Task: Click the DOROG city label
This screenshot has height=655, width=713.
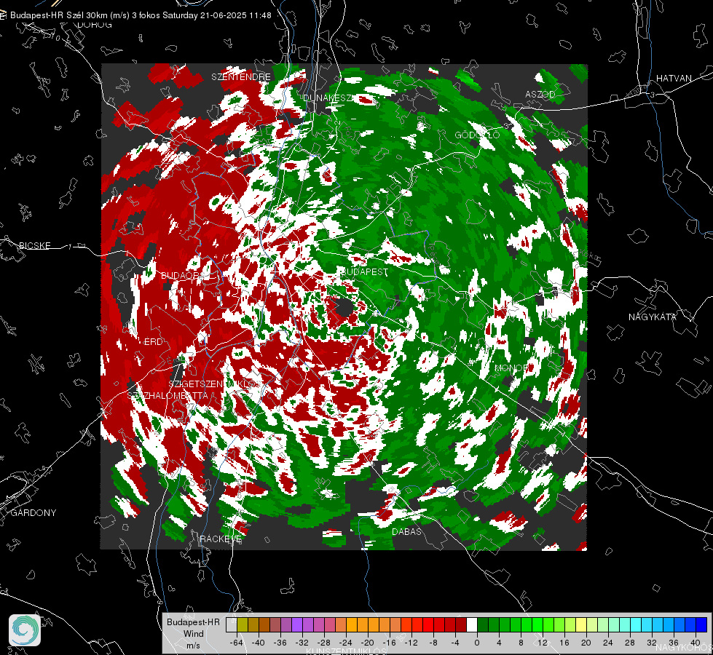Action: tap(95, 25)
